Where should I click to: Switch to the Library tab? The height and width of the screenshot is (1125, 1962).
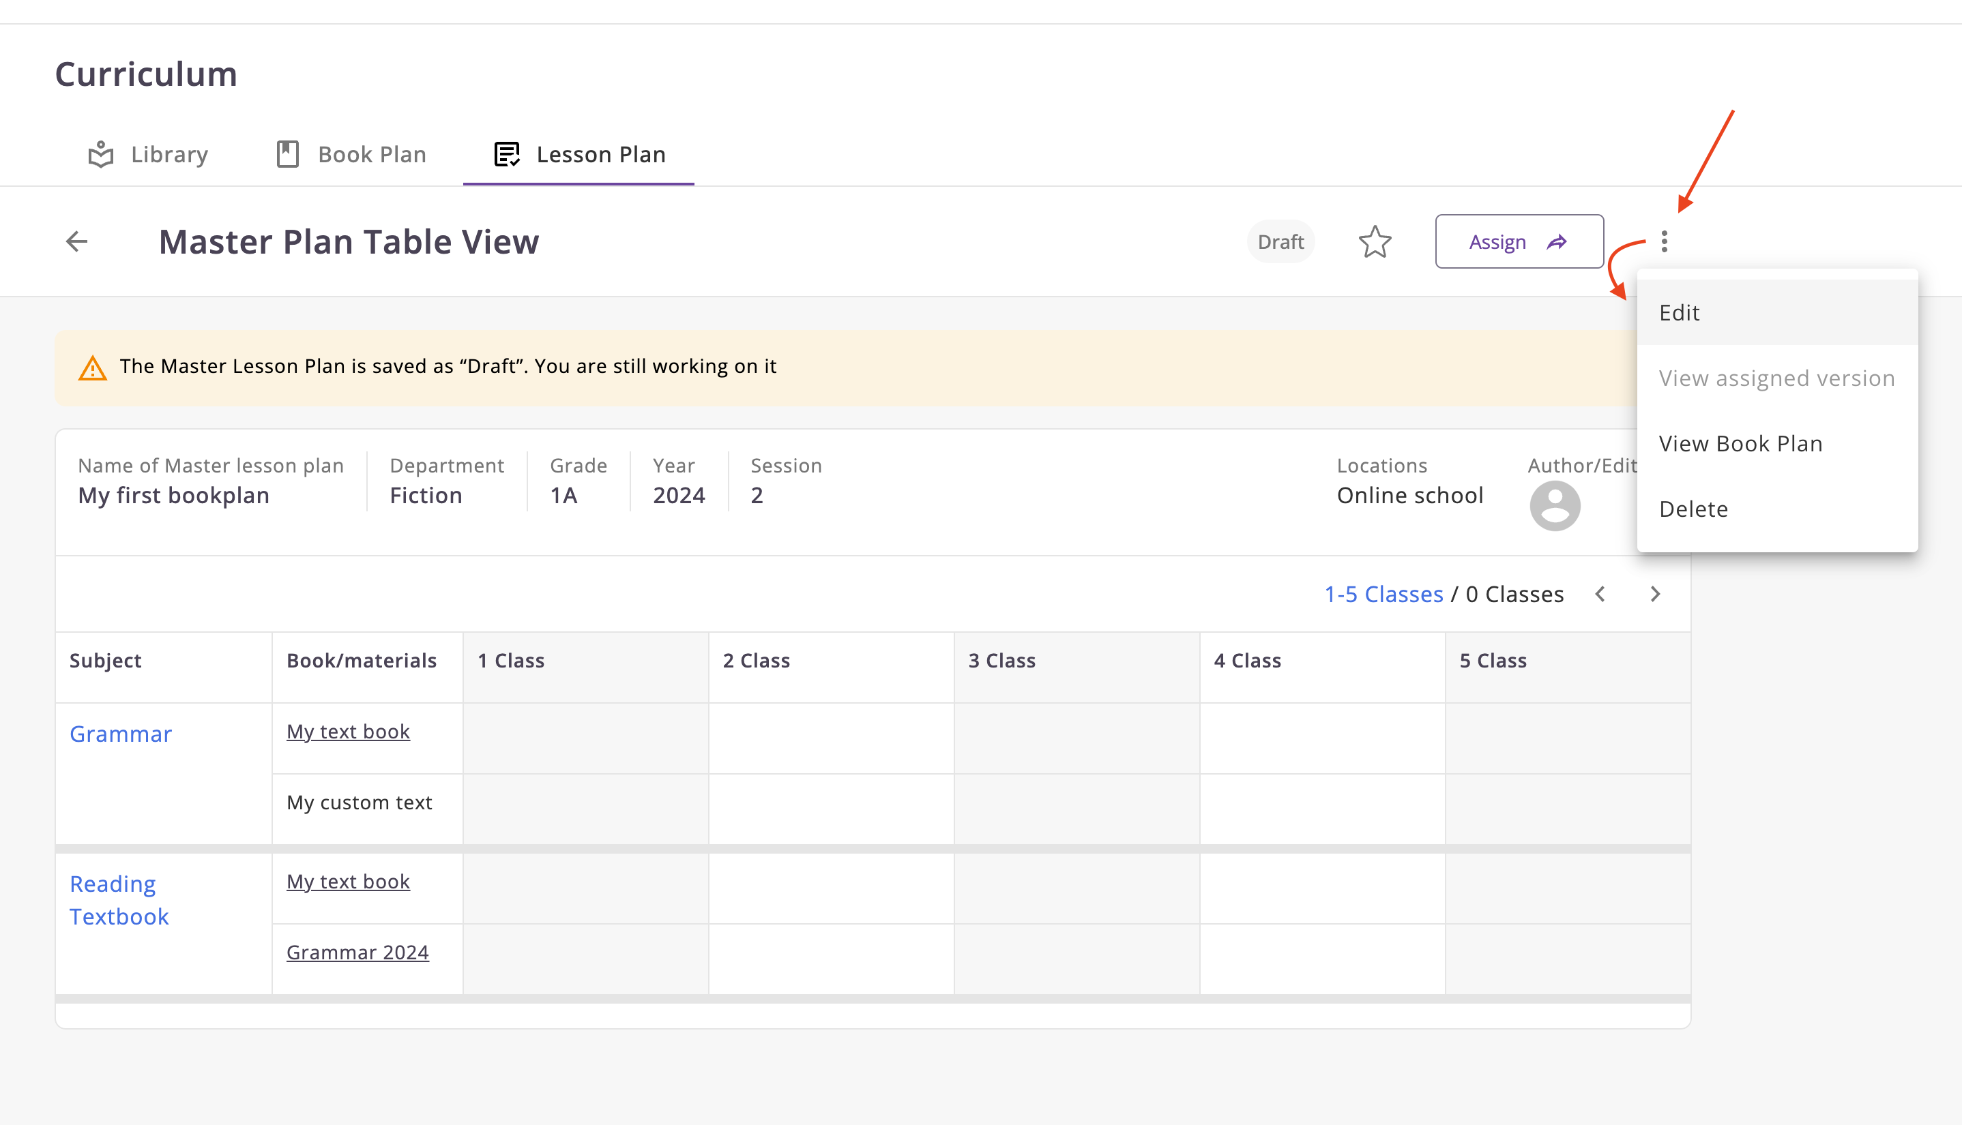click(149, 155)
